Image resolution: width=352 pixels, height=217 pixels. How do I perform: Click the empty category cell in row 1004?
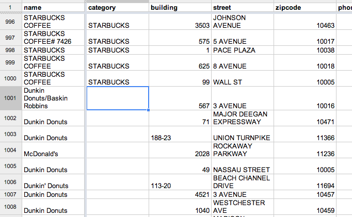(118, 150)
